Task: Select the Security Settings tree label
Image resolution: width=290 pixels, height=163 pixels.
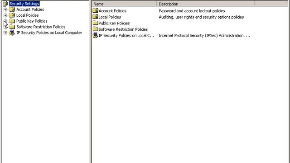Action: point(24,4)
